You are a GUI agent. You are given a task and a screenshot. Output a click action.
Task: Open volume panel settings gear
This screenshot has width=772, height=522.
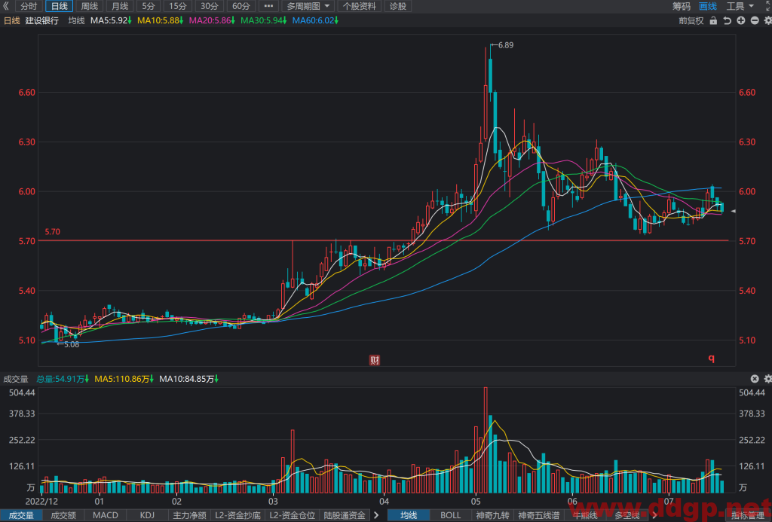coord(767,378)
